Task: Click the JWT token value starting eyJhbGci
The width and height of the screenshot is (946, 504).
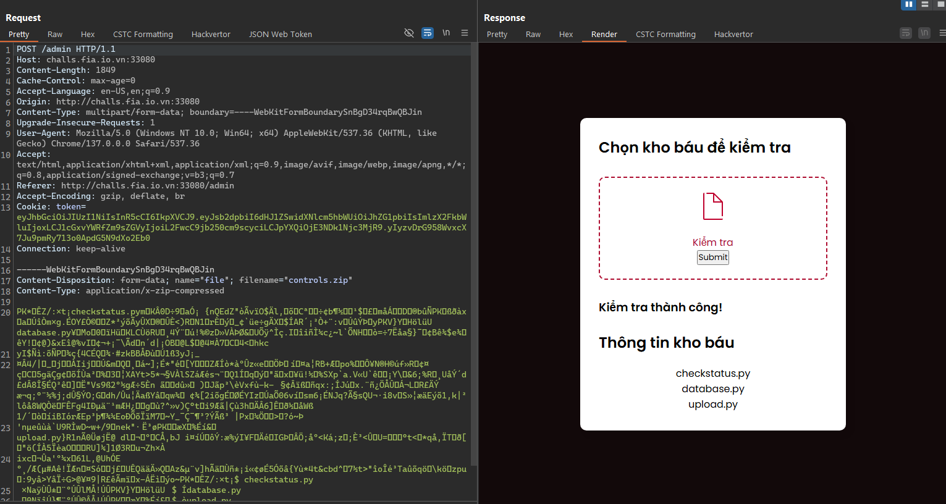Action: [242, 227]
